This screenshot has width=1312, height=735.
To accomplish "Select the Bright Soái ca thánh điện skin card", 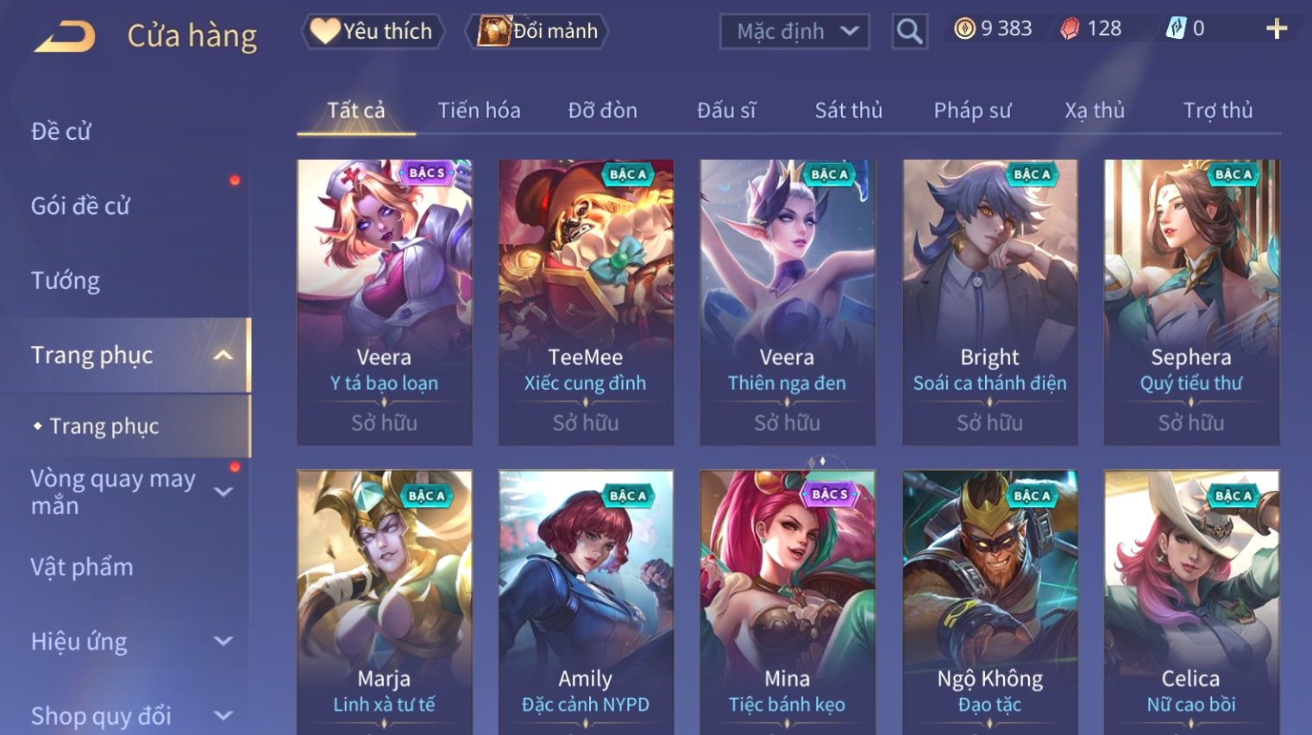I will pos(989,302).
